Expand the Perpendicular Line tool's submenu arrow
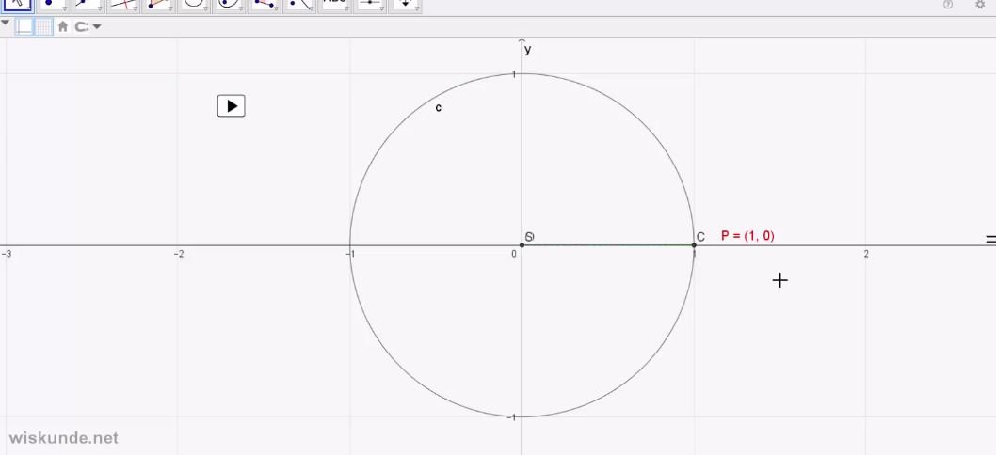Screen dimensions: 996x455 pyautogui.click(x=136, y=8)
